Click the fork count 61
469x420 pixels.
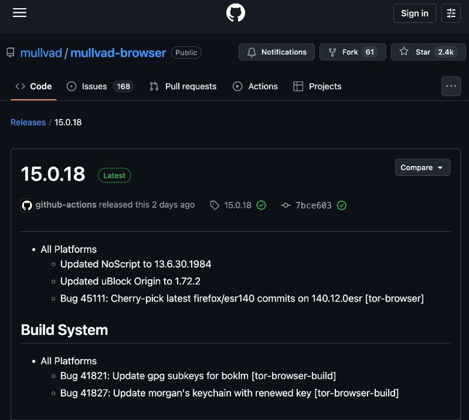click(370, 52)
